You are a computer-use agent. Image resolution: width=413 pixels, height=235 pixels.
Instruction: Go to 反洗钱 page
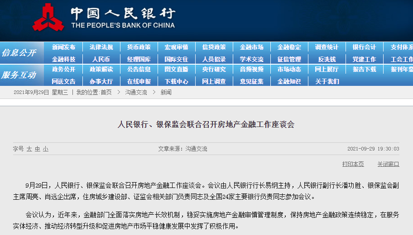(327, 59)
